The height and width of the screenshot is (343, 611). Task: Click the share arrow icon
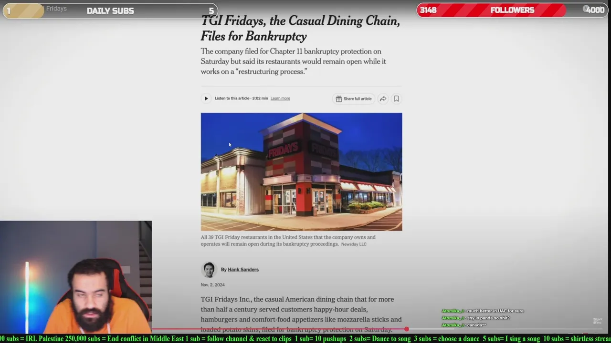tap(383, 99)
